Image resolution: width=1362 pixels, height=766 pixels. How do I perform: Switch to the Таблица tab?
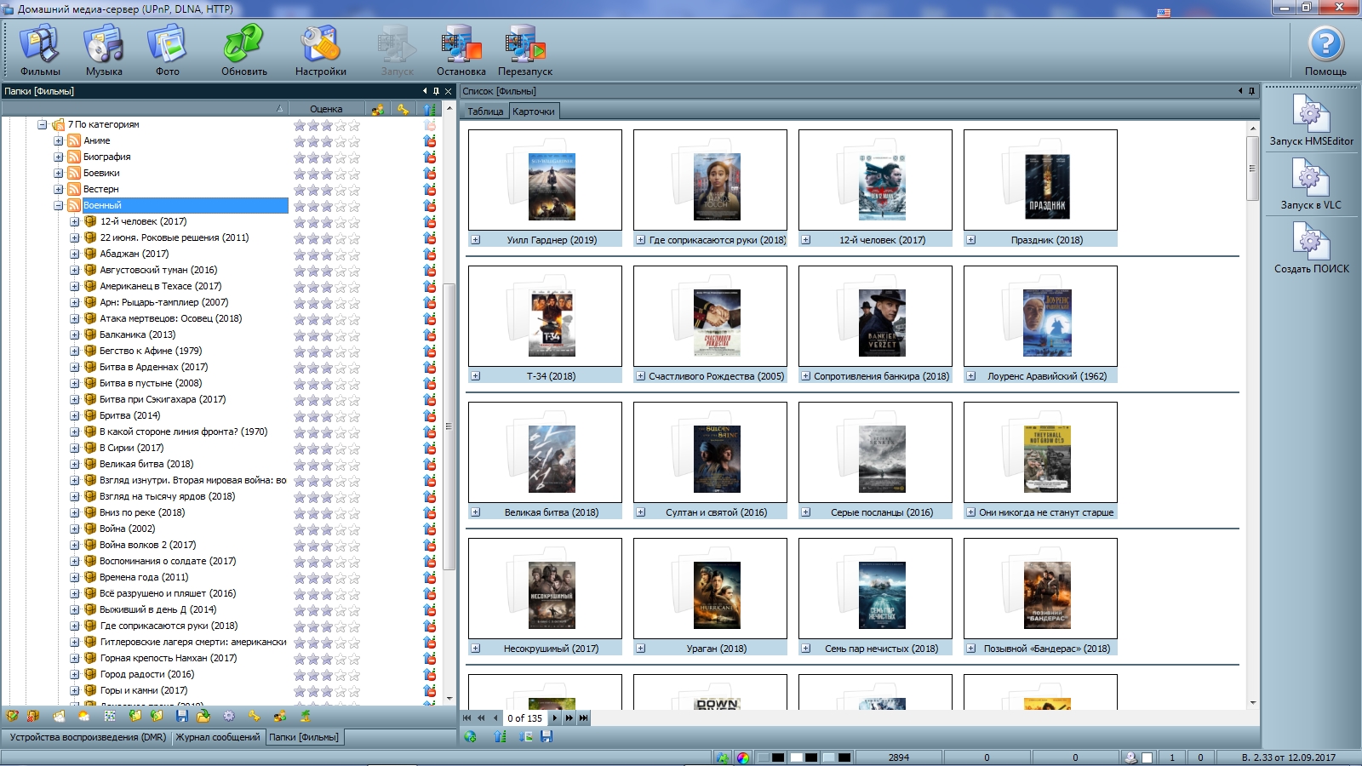485,111
